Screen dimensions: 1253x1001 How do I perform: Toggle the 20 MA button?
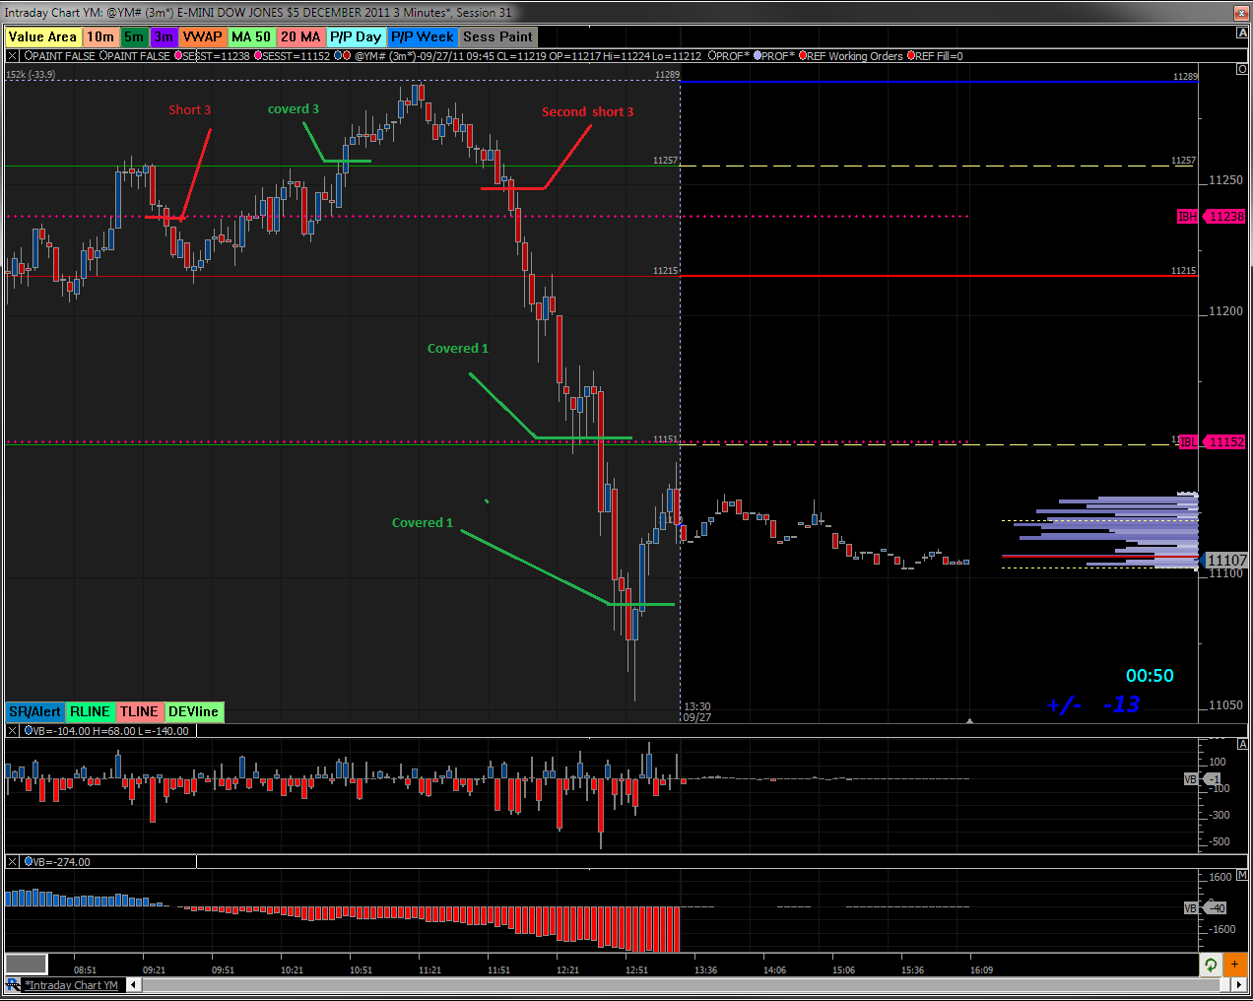(300, 36)
